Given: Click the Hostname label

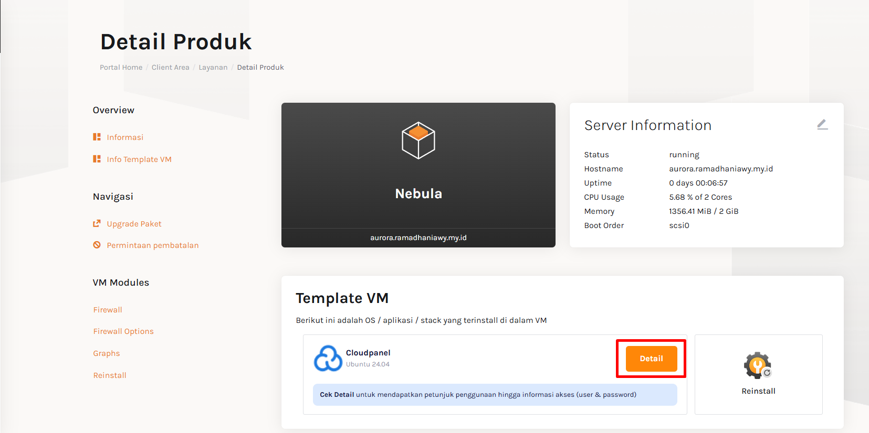Looking at the screenshot, I should 603,169.
